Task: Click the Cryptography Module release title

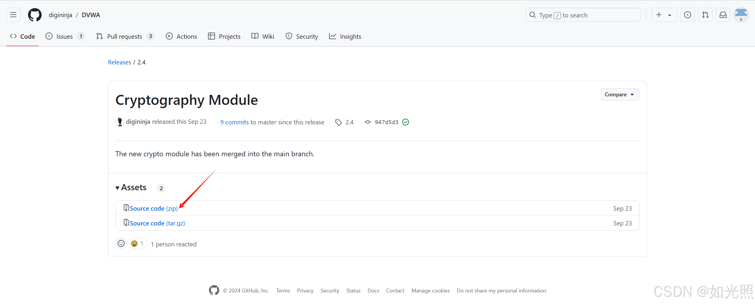Action: tap(187, 100)
